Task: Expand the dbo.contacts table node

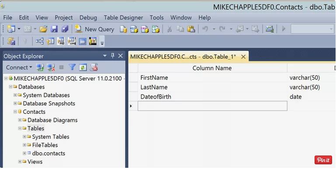Action: (x=24, y=153)
